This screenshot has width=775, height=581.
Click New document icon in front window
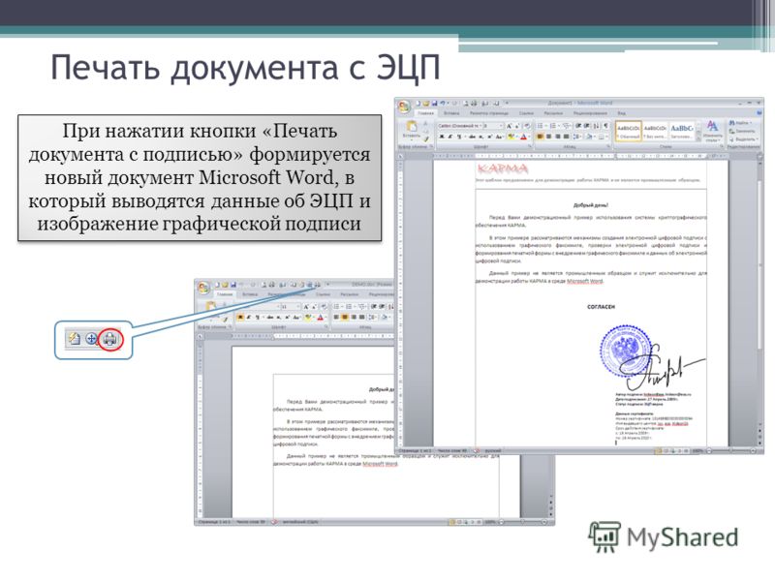[418, 104]
